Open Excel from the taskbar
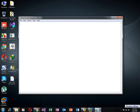Viewport: 140px width, 112px height. click(x=50, y=110)
